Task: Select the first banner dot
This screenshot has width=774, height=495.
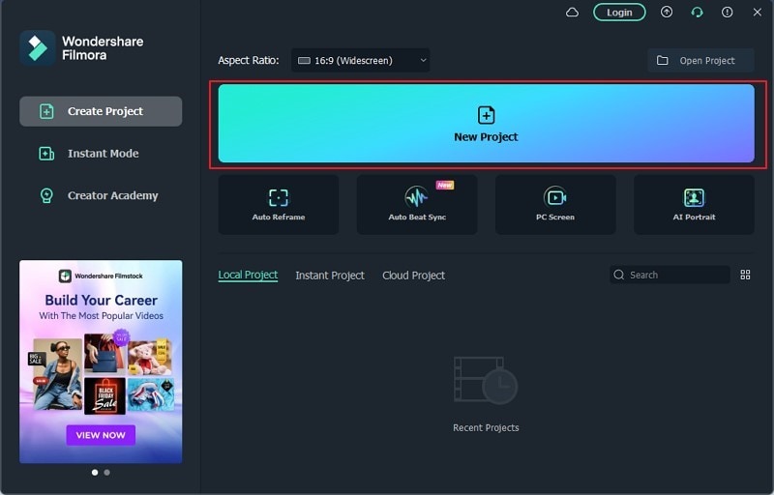Action: (x=95, y=473)
